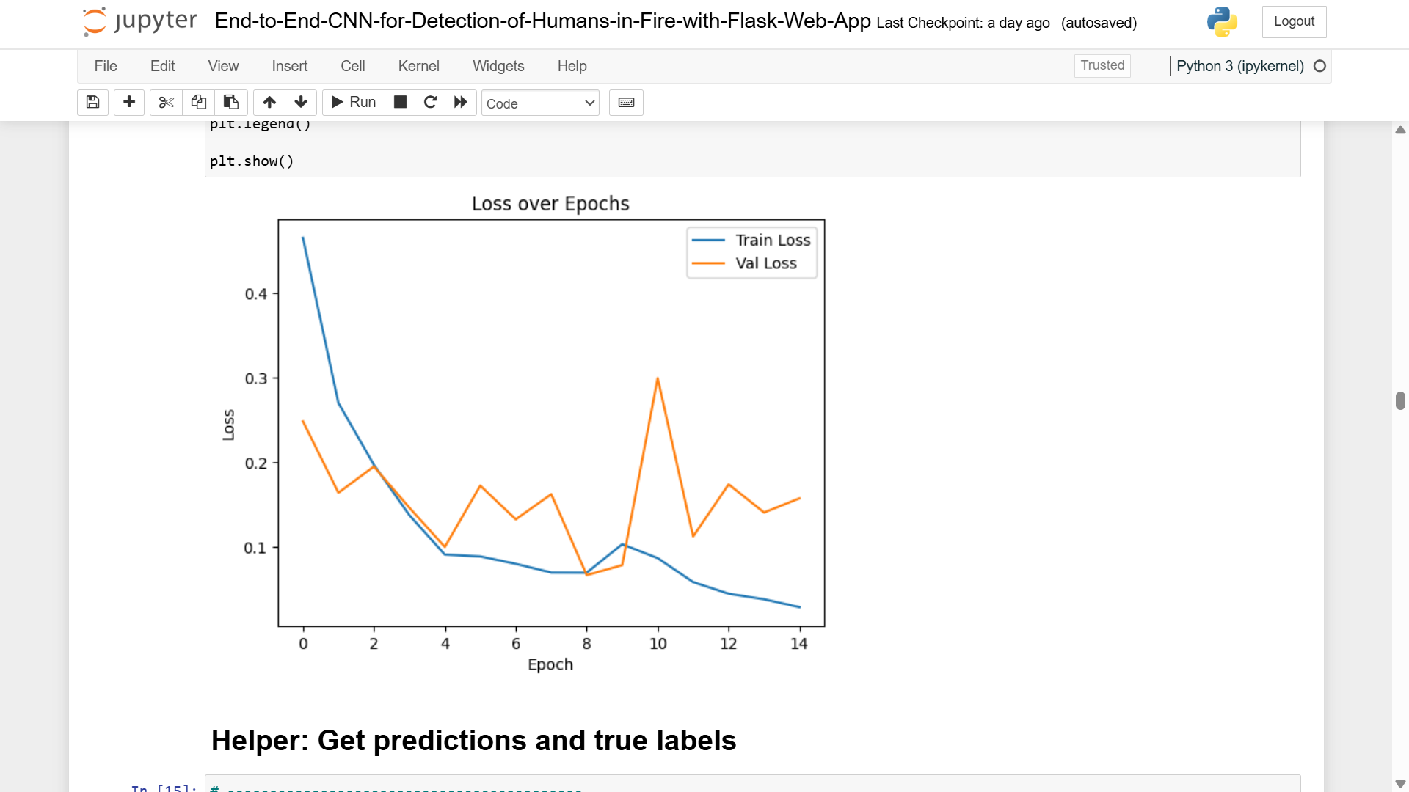Paste cells below icon

pyautogui.click(x=230, y=103)
